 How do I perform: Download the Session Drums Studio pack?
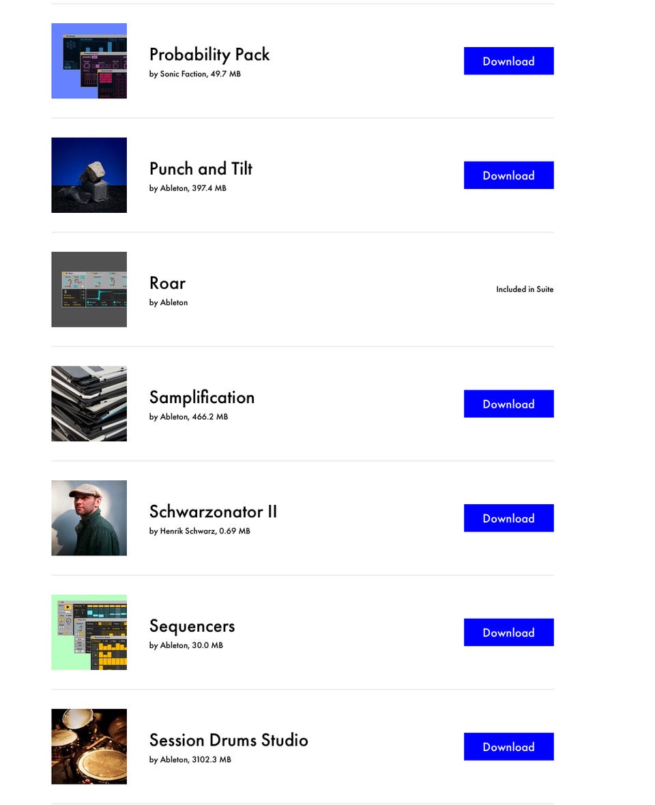tap(508, 746)
